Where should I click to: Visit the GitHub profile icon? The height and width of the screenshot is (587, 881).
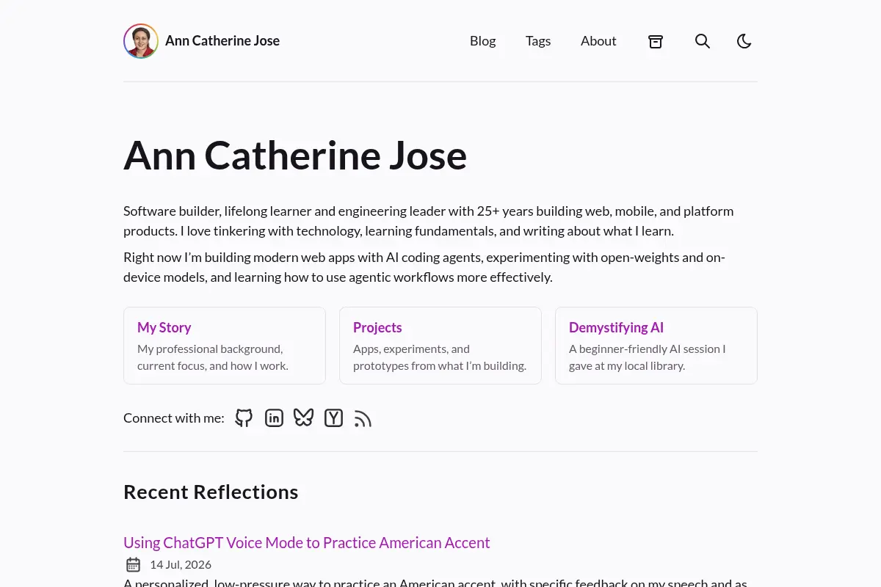(x=244, y=418)
